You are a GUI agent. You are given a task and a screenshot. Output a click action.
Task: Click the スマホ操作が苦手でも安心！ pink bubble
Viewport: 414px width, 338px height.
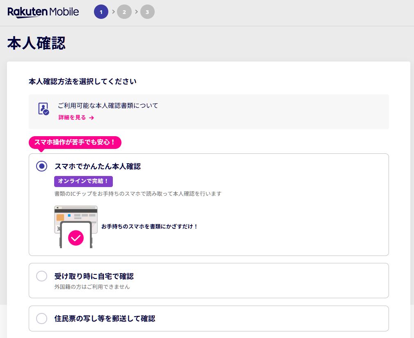point(75,142)
